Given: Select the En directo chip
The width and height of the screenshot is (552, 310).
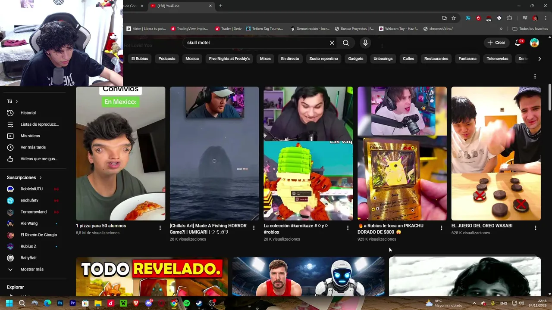Looking at the screenshot, I should click(x=290, y=59).
